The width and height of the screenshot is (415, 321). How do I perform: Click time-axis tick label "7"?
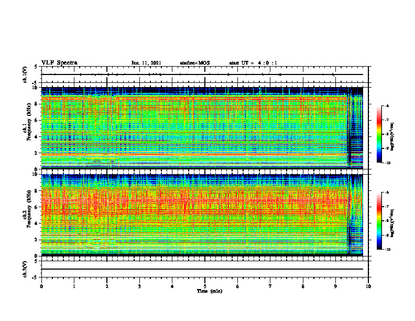pos(270,286)
